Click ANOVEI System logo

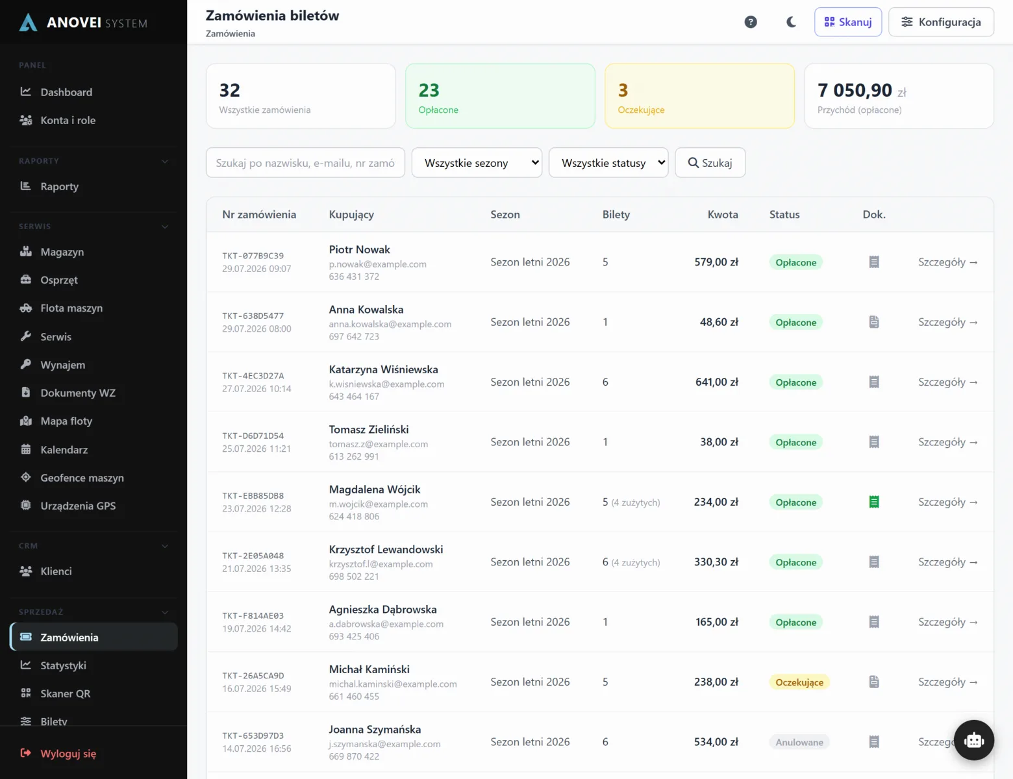84,23
